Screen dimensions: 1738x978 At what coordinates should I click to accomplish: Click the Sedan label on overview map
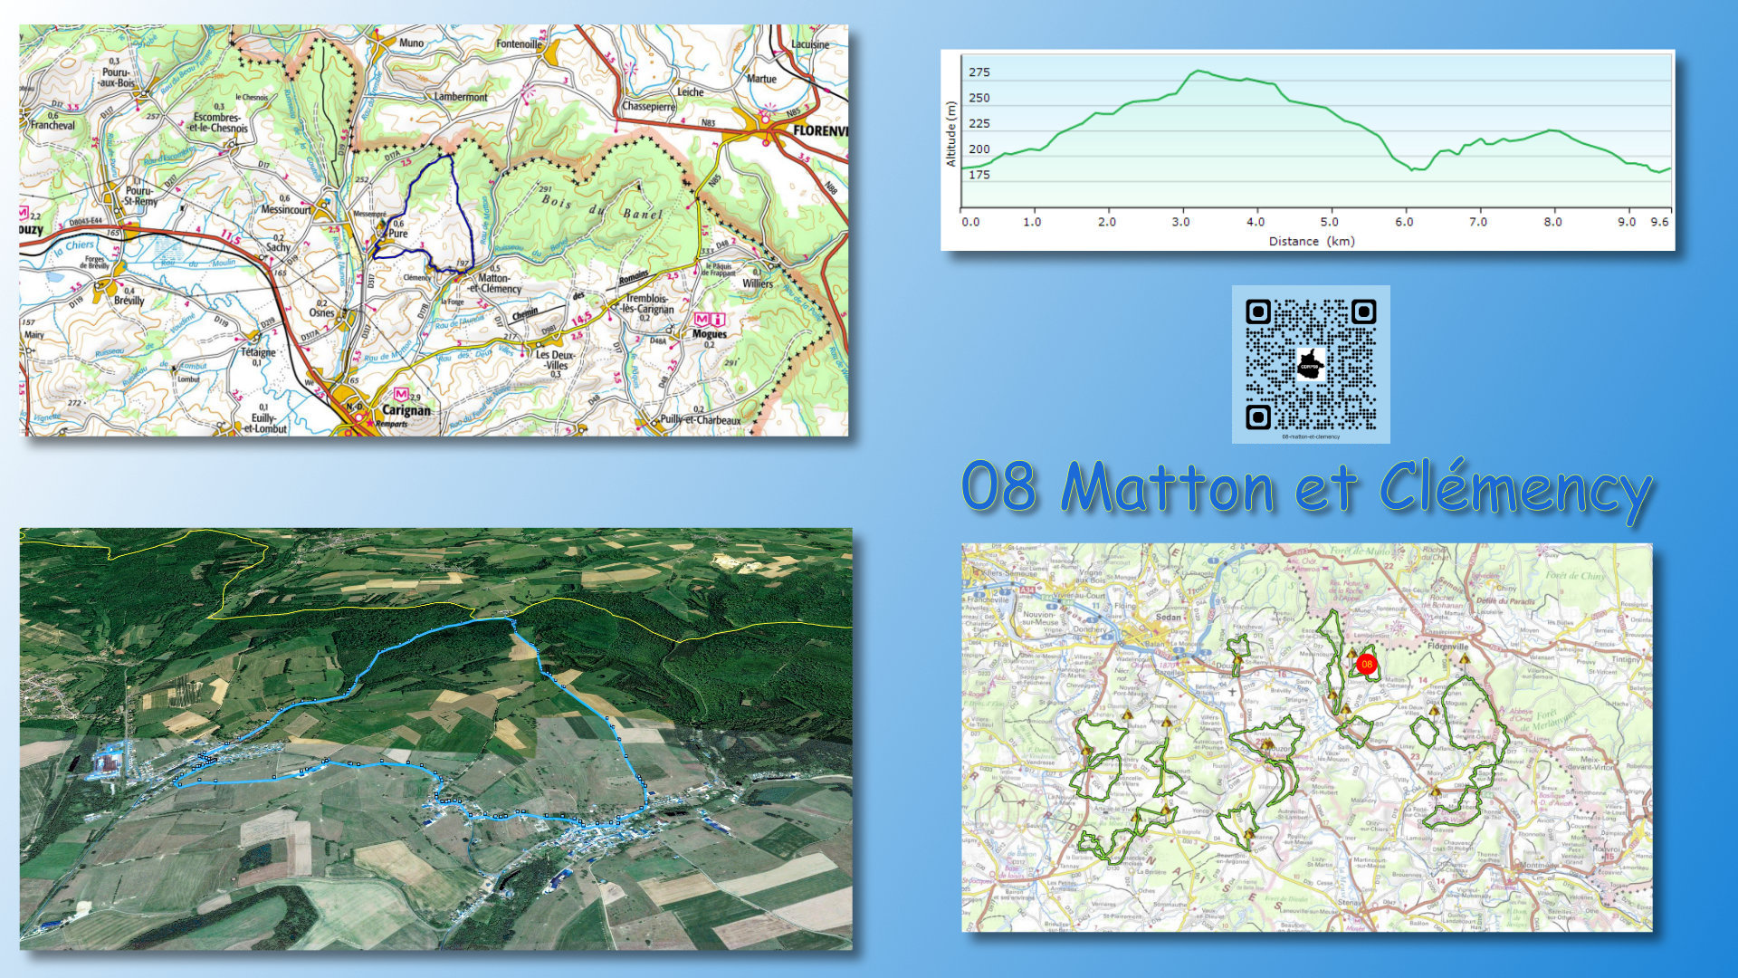(1169, 617)
